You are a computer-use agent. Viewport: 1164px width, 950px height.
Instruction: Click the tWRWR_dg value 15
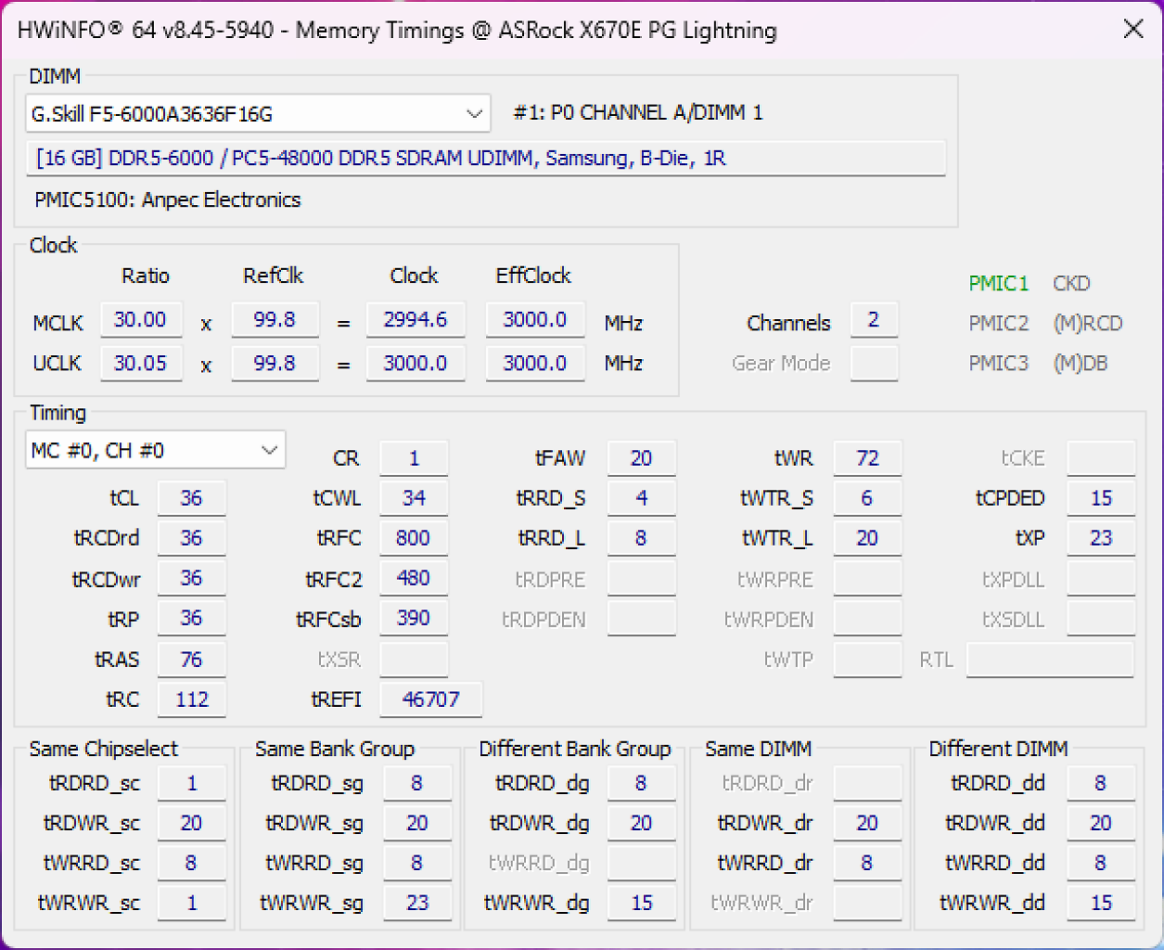pyautogui.click(x=641, y=903)
